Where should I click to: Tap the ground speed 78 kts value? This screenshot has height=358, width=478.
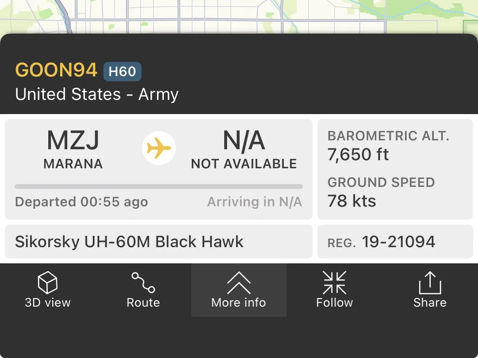click(352, 201)
